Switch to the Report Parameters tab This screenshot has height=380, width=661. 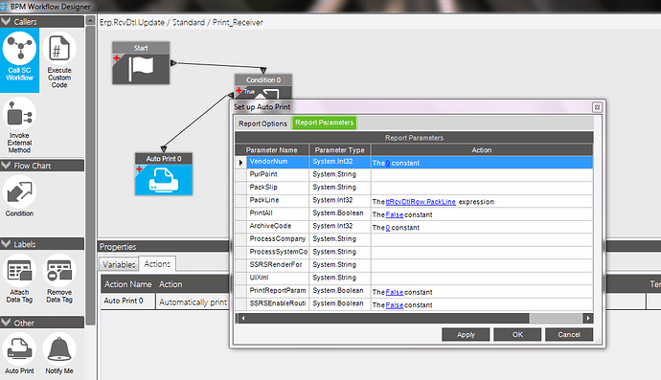click(x=324, y=123)
